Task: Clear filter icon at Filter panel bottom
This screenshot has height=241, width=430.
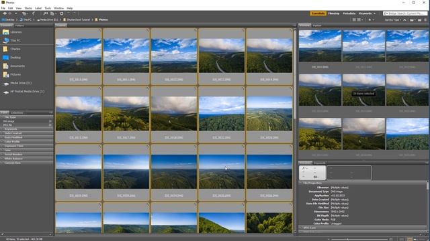Action: pos(50,234)
